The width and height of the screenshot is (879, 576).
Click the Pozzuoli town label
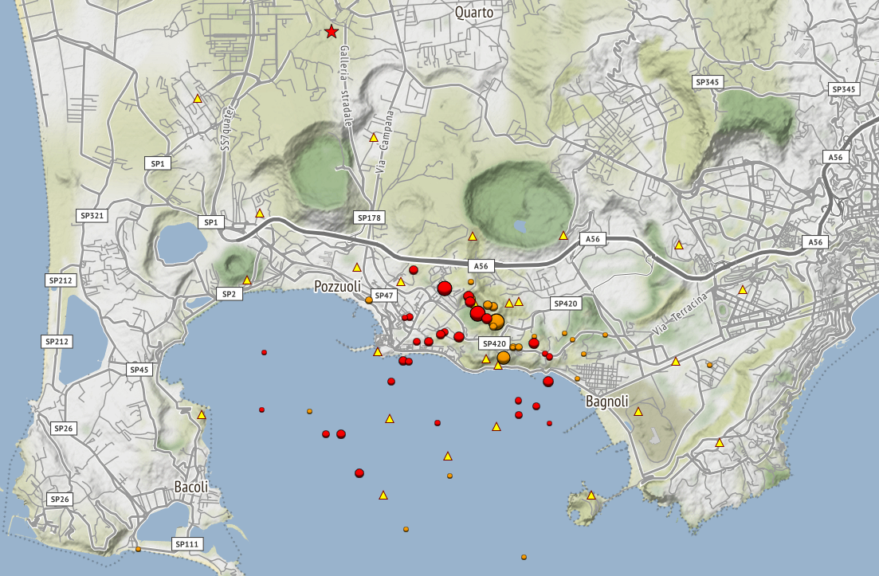(x=337, y=285)
